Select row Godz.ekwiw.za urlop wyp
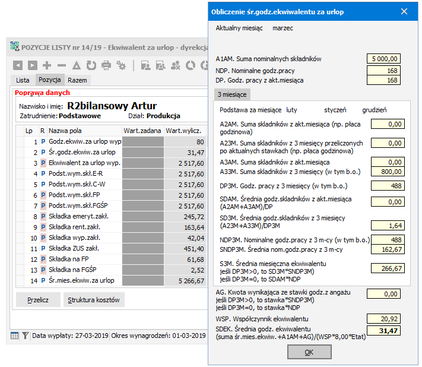Viewport: 422px width, 367px height. [112, 141]
